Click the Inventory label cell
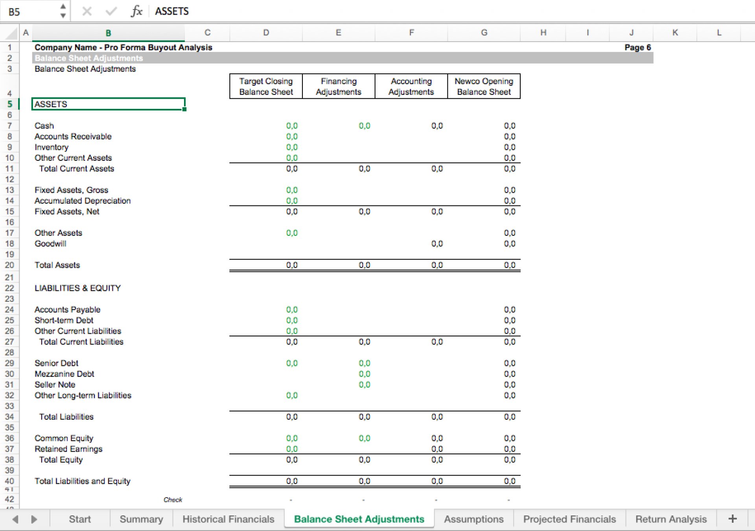 point(52,147)
